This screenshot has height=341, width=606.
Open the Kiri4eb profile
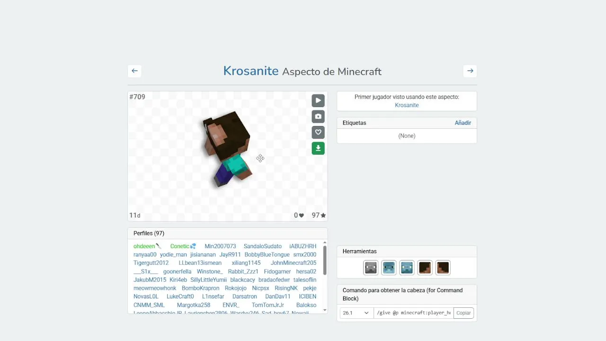click(x=178, y=280)
